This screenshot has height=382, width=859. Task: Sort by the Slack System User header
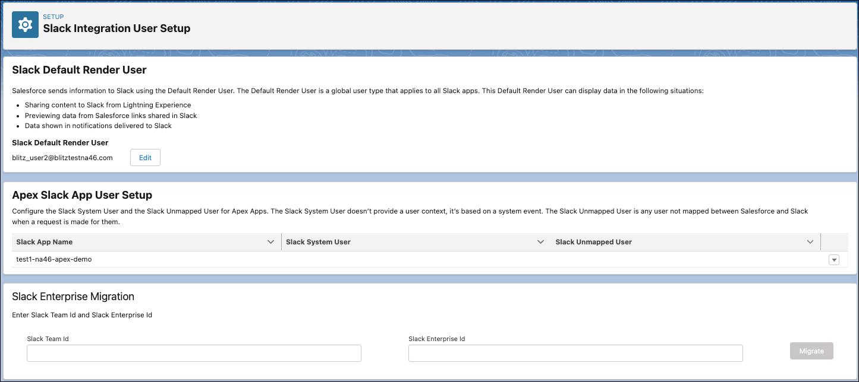coord(318,242)
